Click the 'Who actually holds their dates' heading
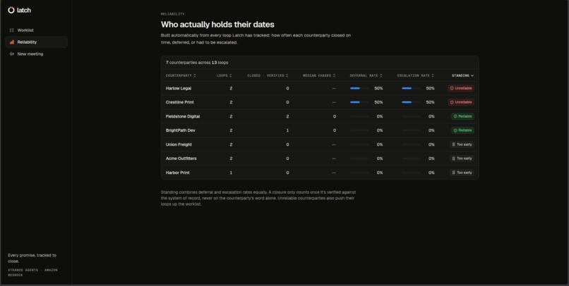The height and width of the screenshot is (286, 569). (217, 25)
